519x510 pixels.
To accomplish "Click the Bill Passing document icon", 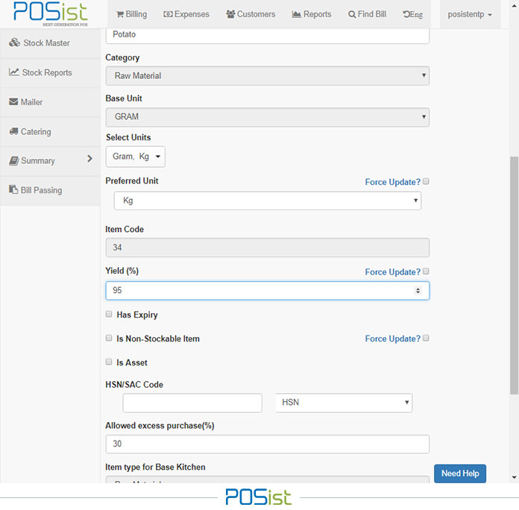I will point(13,189).
